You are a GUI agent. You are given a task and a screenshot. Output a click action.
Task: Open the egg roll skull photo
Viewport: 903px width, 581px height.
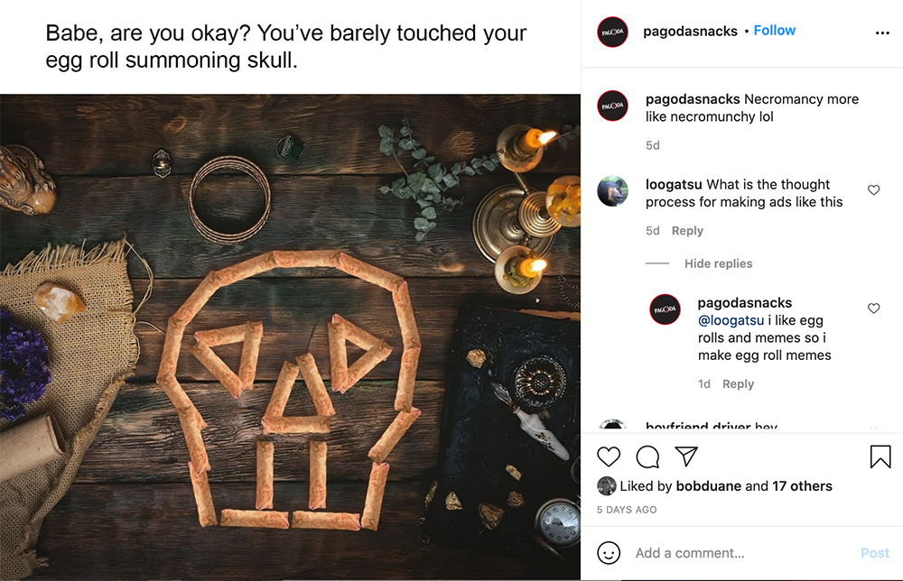pos(290,337)
